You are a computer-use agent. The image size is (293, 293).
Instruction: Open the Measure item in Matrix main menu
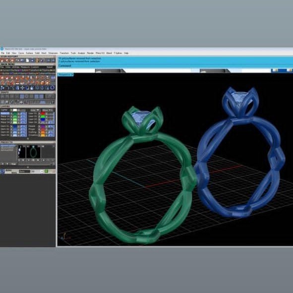(x=25, y=67)
